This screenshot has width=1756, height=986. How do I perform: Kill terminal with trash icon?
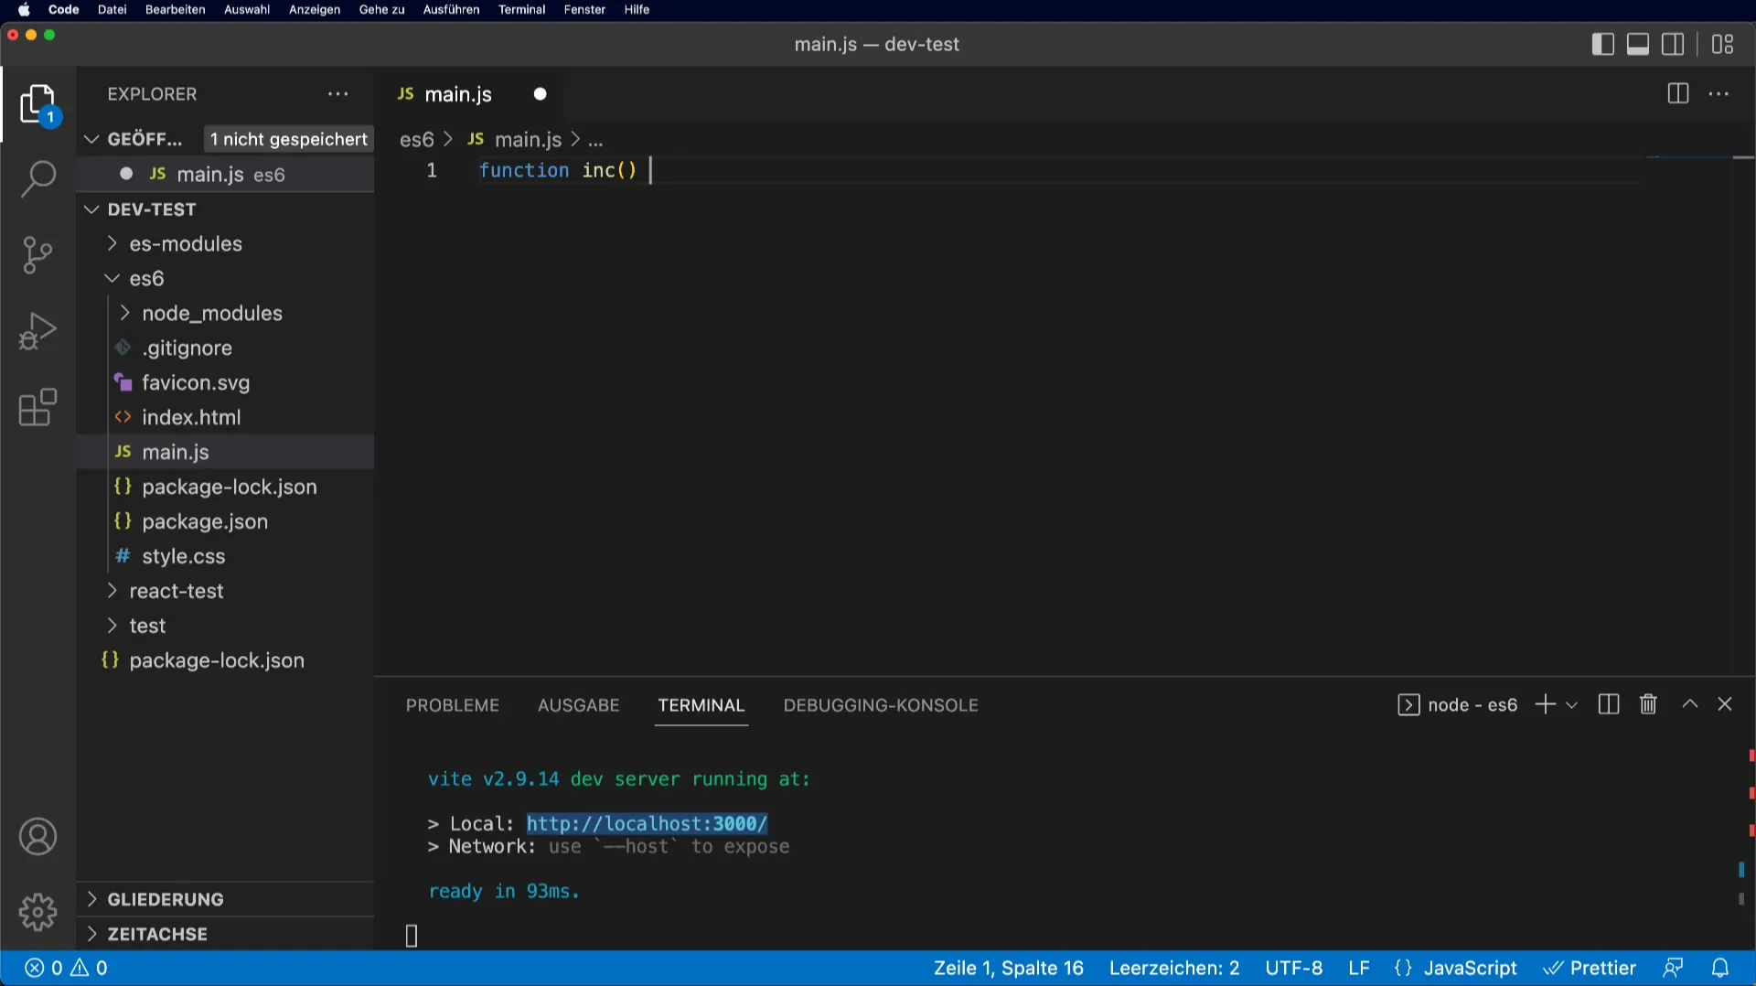[x=1648, y=704]
